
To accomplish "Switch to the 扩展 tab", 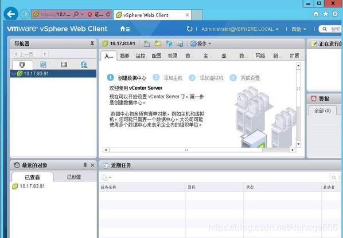I will 294,56.
